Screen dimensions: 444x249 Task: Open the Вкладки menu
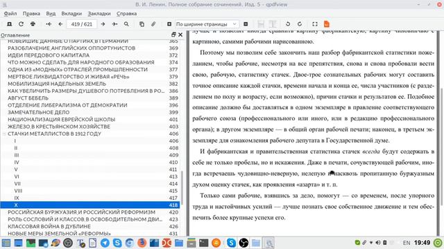click(x=71, y=14)
